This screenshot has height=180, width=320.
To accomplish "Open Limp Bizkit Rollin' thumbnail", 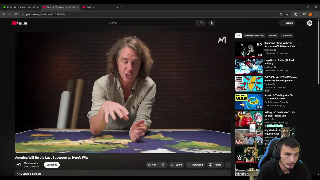I will (x=249, y=66).
